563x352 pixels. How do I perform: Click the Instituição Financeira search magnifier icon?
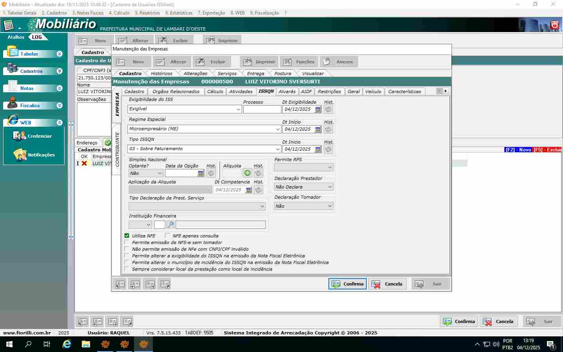click(170, 225)
